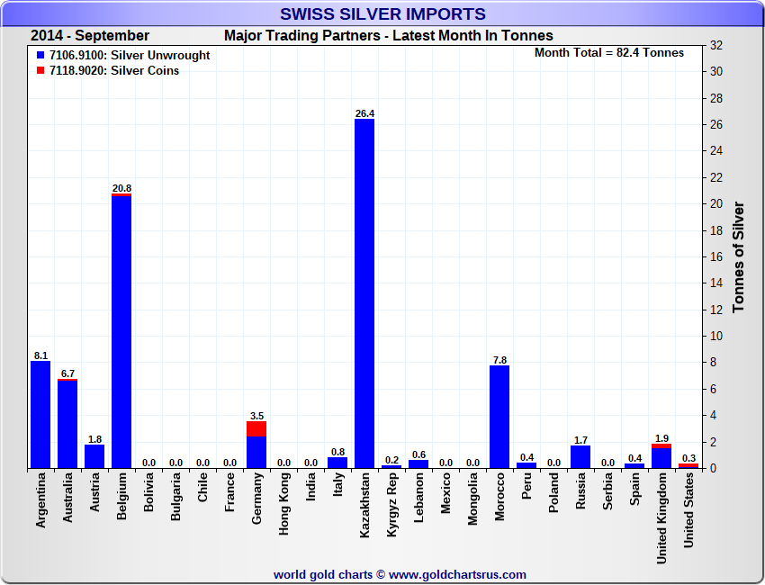Select the United Kingdom bar labeled 1.9
Viewport: 765px width, 585px height.
pyautogui.click(x=661, y=457)
